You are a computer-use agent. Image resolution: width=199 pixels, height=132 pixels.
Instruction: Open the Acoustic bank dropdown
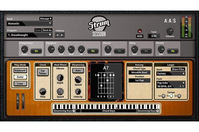click(30, 23)
